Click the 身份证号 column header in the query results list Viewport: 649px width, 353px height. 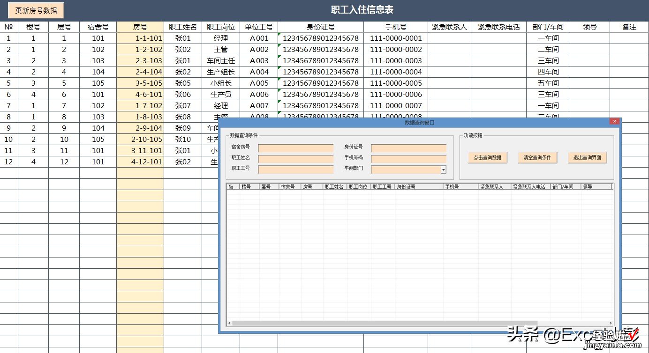[x=419, y=186]
